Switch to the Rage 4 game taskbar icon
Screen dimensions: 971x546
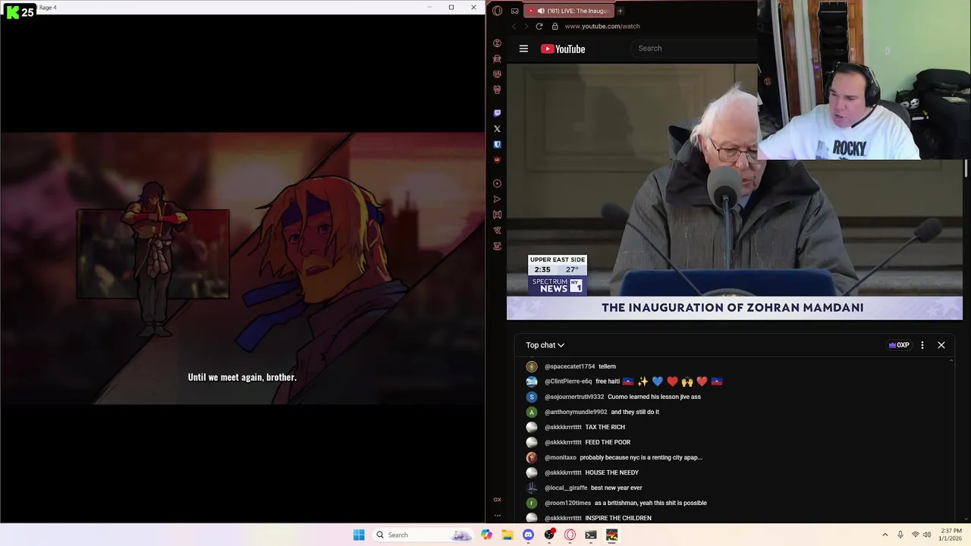tap(611, 535)
